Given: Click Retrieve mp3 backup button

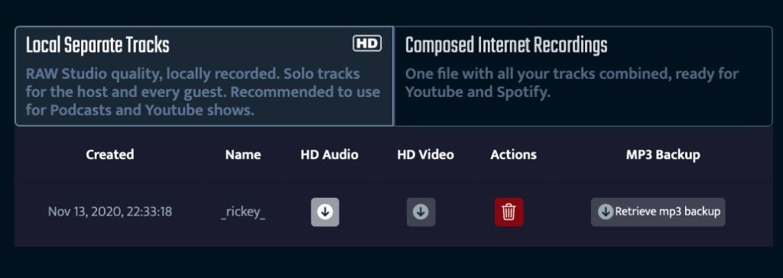Looking at the screenshot, I should point(658,212).
